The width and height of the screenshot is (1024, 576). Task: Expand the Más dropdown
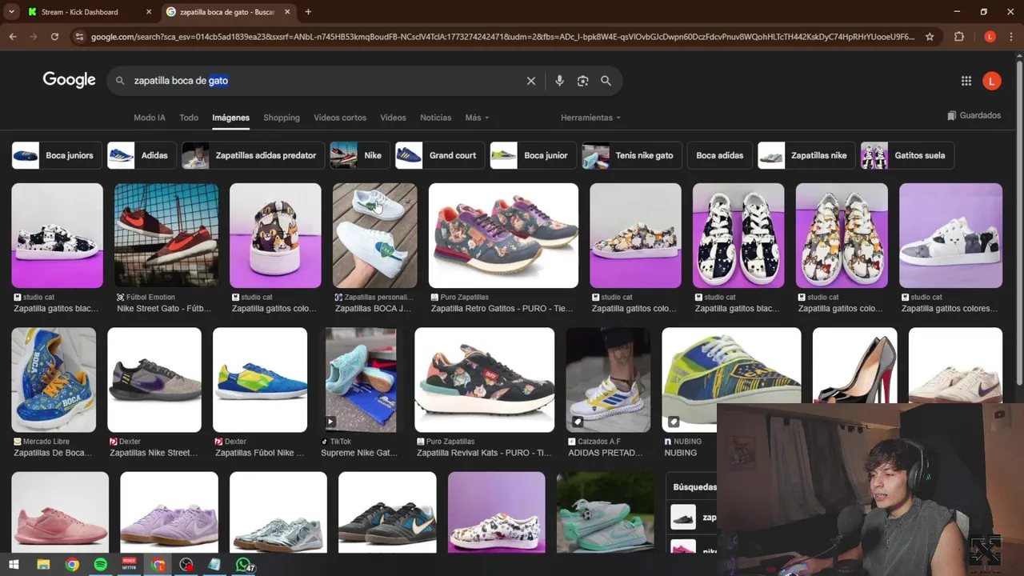477,118
